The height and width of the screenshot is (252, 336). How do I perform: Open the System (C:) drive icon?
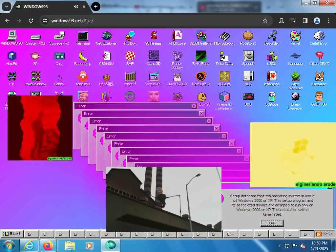35,40
